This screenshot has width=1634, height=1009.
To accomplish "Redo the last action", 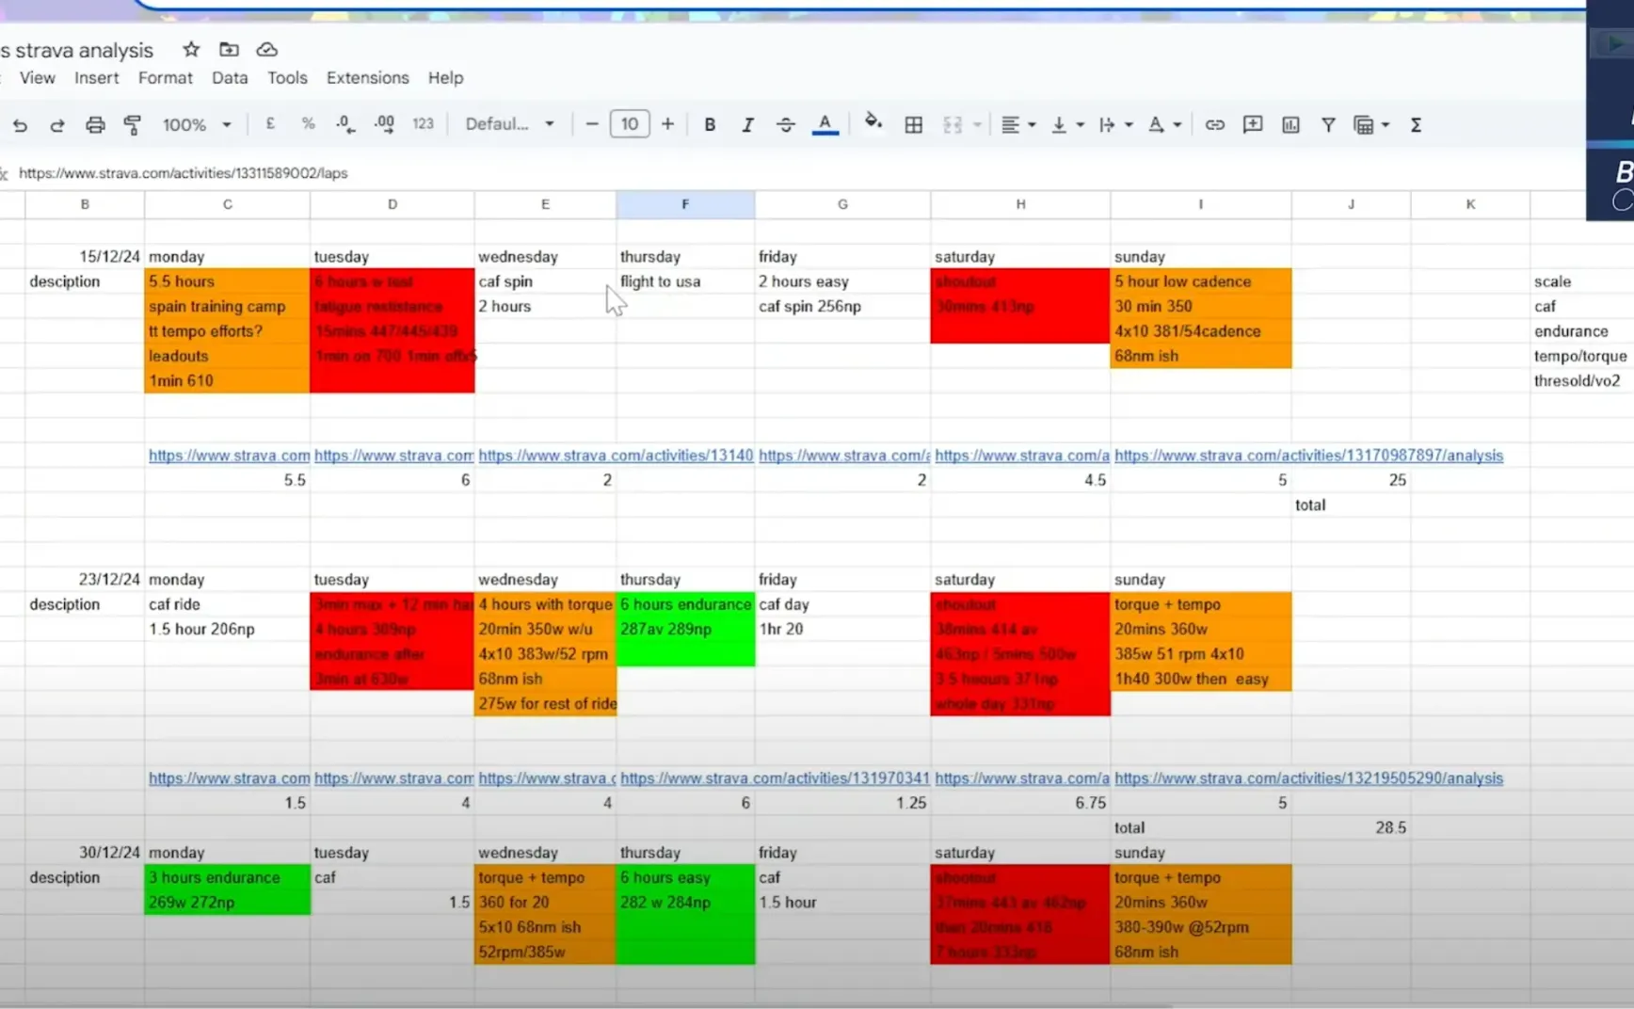I will coord(57,124).
